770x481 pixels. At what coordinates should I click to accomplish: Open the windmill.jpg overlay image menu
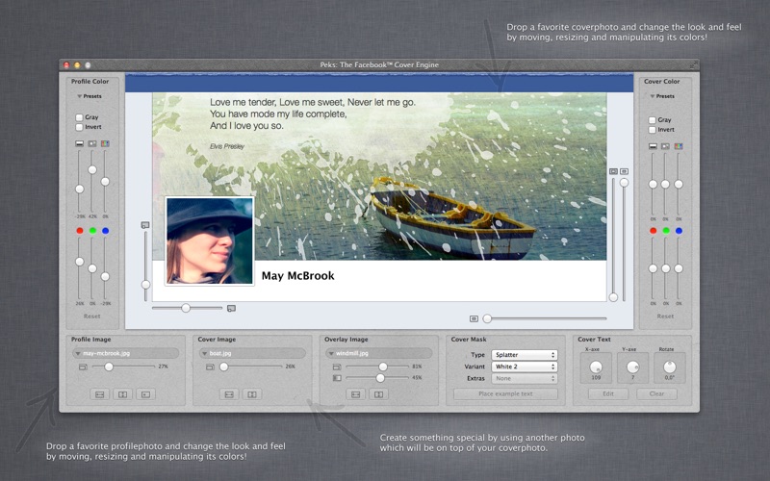380,353
